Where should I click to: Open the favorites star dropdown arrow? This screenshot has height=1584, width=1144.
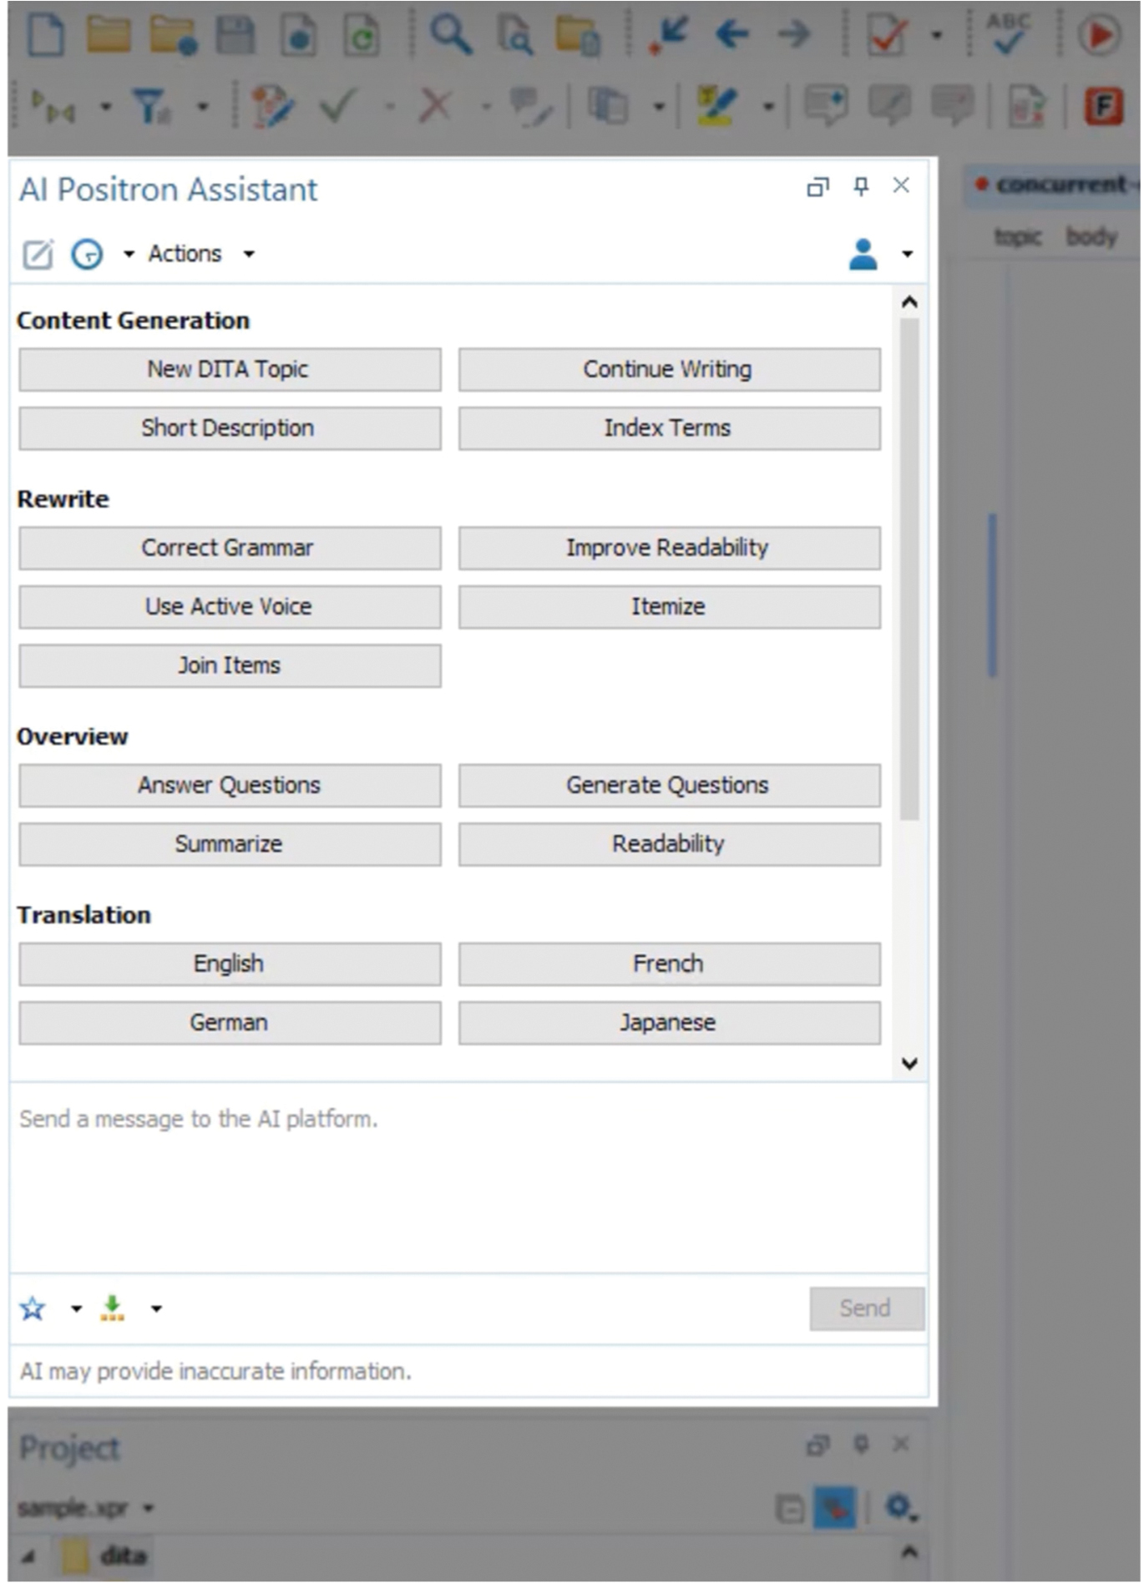tap(76, 1308)
